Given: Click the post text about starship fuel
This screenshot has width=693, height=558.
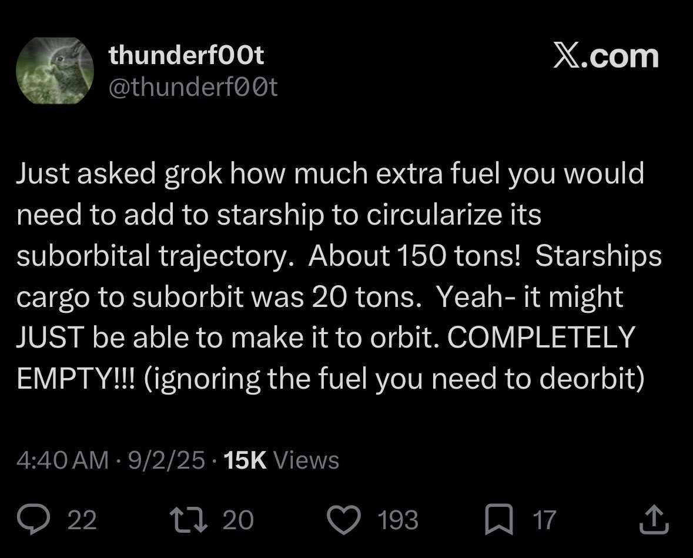Looking at the screenshot, I should pyautogui.click(x=339, y=276).
